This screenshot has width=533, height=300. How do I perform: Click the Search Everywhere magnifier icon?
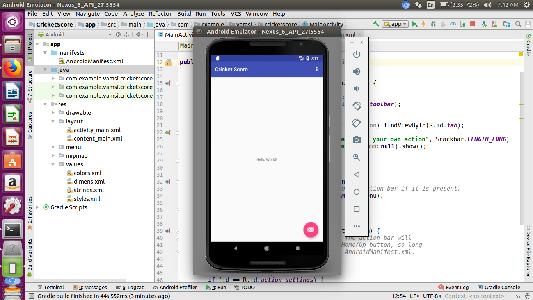pyautogui.click(x=518, y=24)
